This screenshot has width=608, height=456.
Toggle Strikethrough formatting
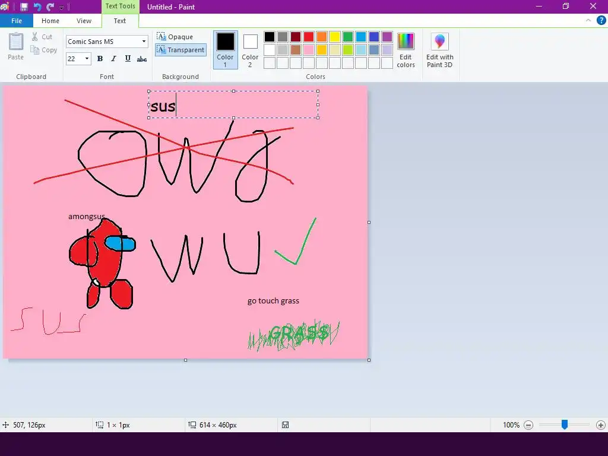click(x=142, y=59)
